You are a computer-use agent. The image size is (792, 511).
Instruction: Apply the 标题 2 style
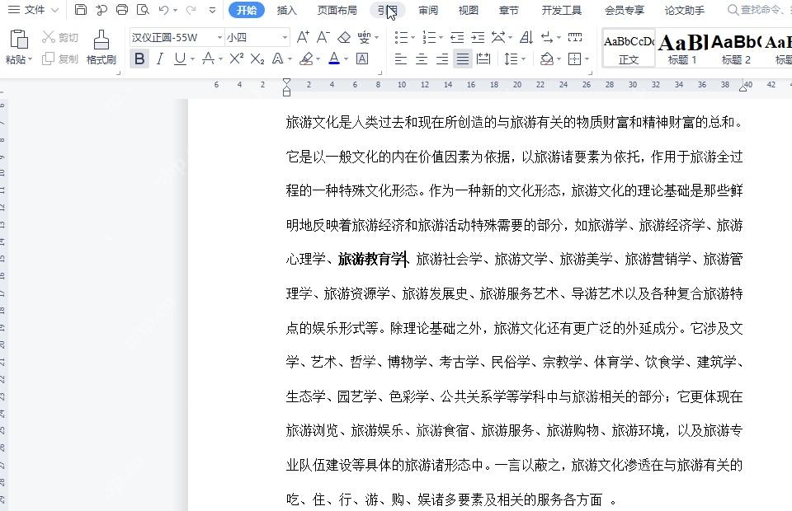[x=736, y=49]
